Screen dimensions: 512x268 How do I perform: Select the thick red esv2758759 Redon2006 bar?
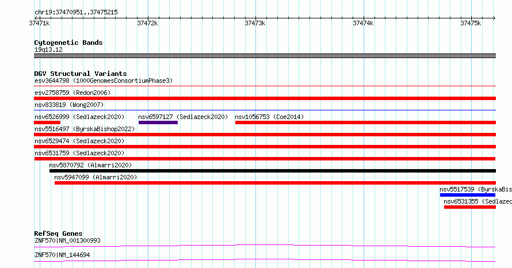click(265, 98)
